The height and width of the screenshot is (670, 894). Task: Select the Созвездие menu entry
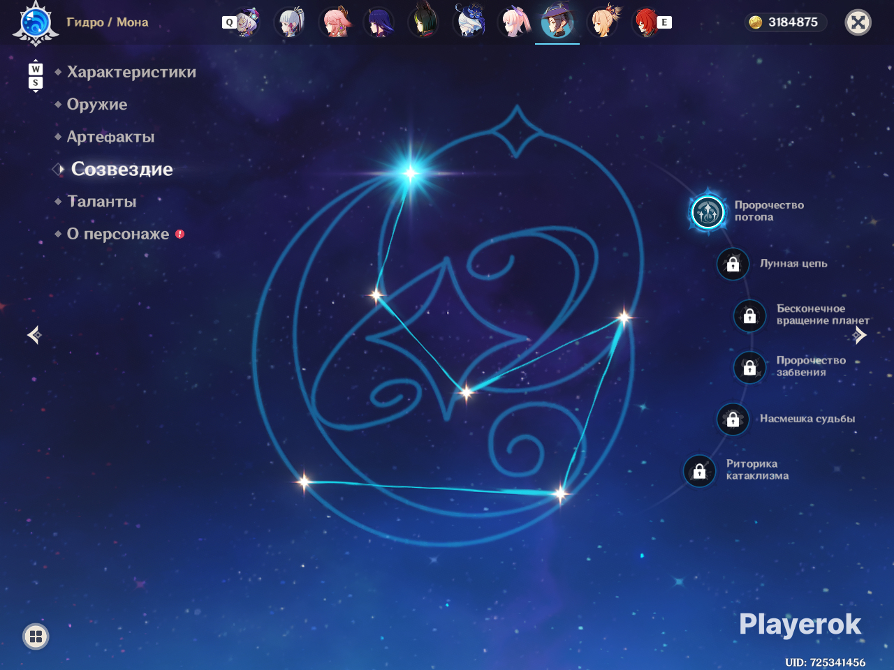coord(122,169)
